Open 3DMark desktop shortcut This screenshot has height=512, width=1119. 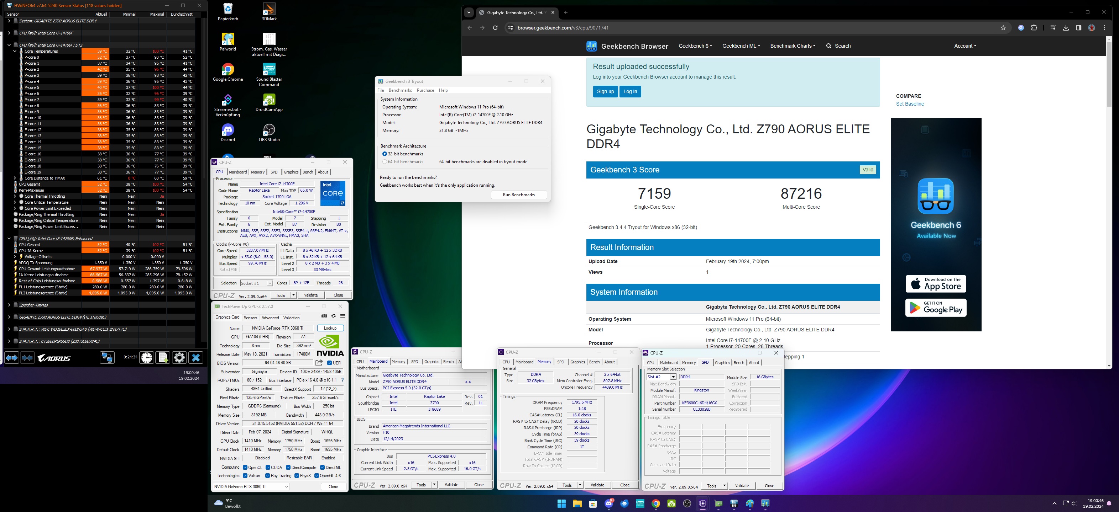tap(269, 12)
